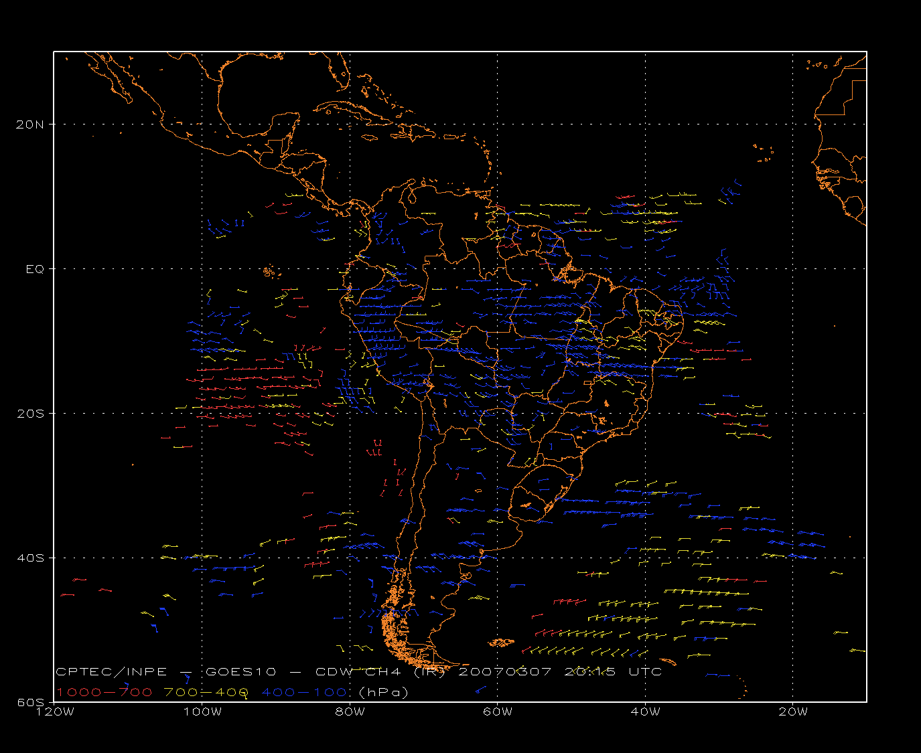Click the 20W longitude label
The width and height of the screenshot is (921, 753).
point(792,712)
